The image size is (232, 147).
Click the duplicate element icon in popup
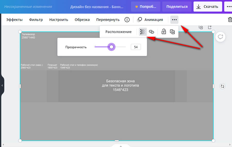(172, 32)
